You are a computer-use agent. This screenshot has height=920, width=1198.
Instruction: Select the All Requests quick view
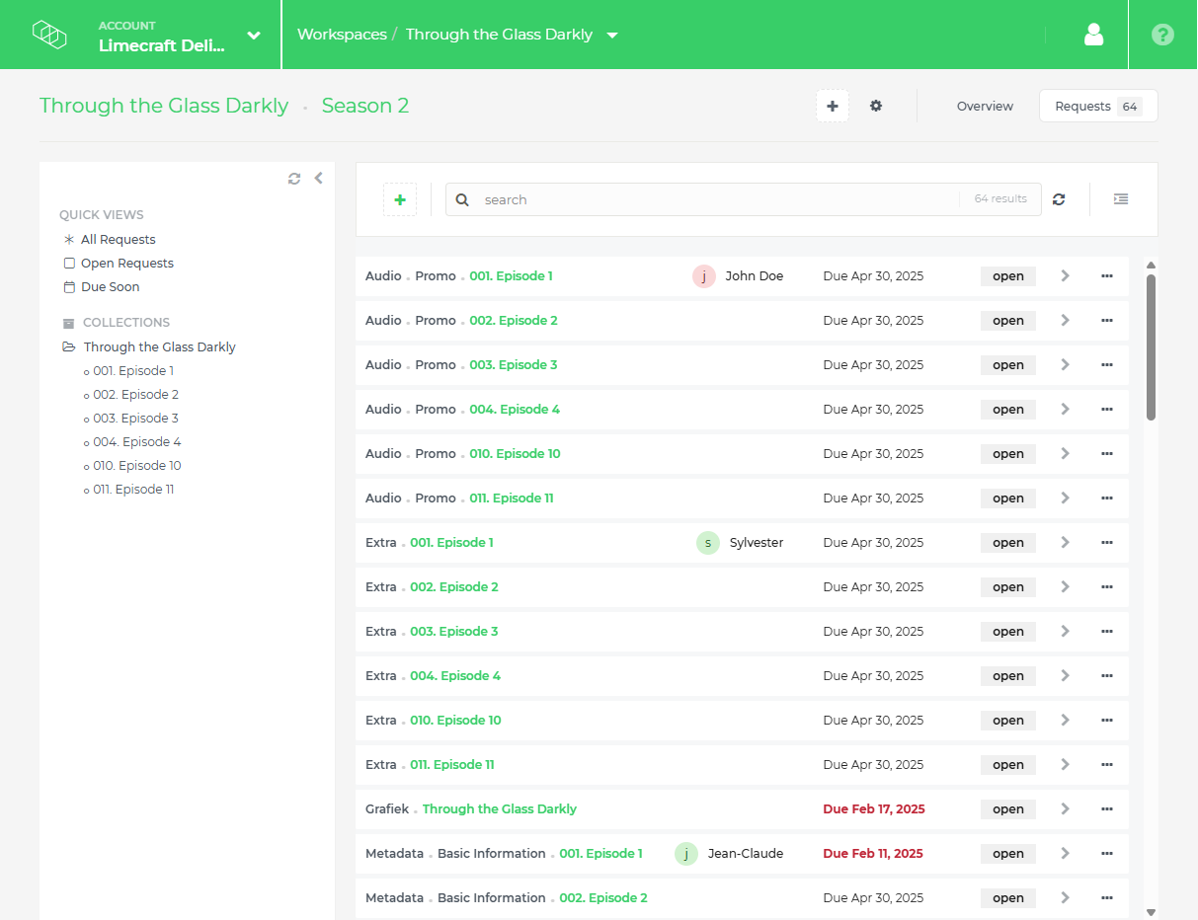[x=118, y=240]
